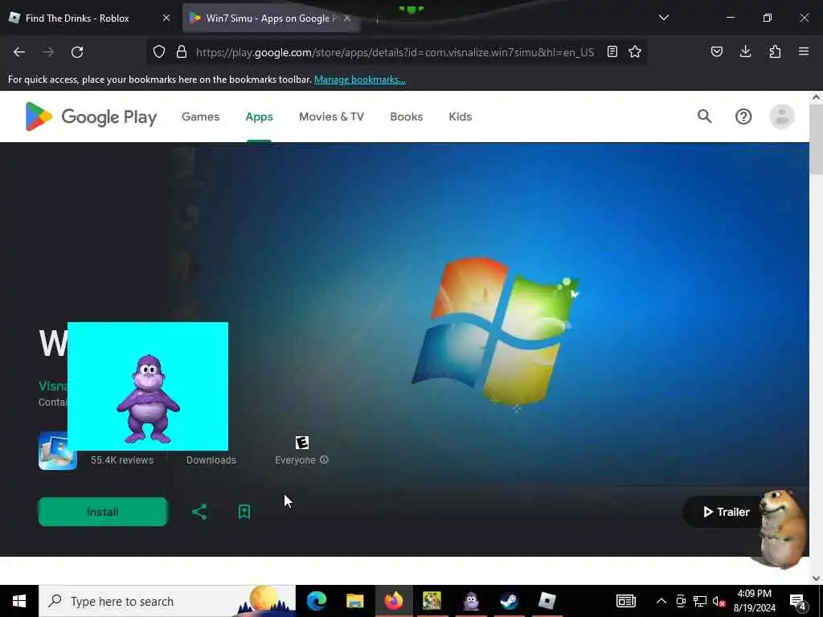The image size is (823, 617).
Task: Click the Downloads label
Action: point(211,460)
